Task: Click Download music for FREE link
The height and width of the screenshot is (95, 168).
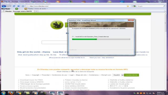Action: click(31, 80)
